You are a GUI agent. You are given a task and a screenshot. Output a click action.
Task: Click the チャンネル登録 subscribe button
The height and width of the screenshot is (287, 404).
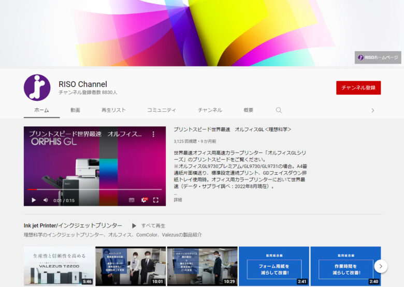[358, 88]
